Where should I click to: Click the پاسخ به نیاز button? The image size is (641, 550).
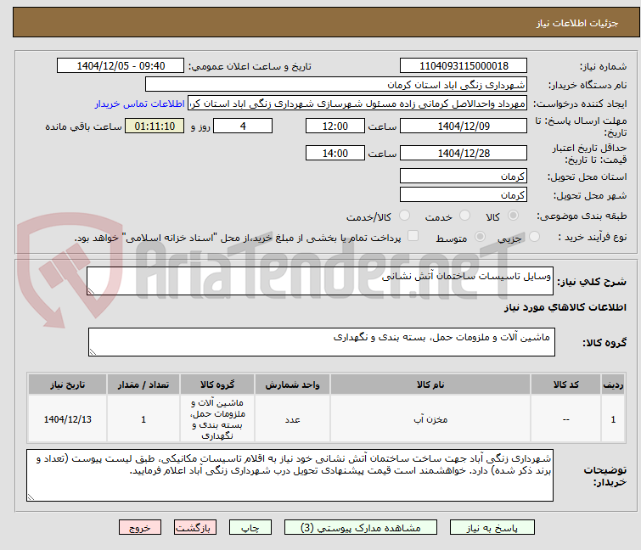pos(492,528)
